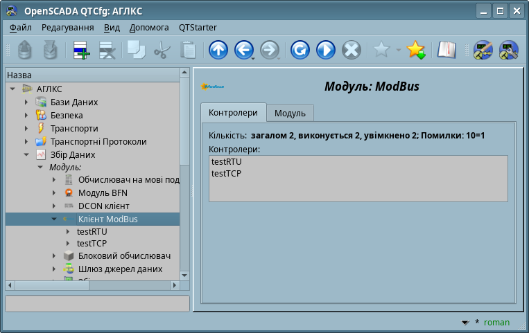Refresh the page with the circular arrow
The image size is (529, 333).
300,51
